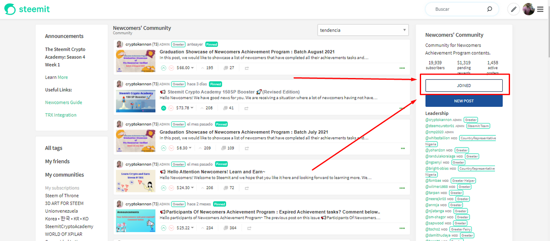This screenshot has height=241, width=550.
Task: Open the pencil write-post icon
Action: 513,9
